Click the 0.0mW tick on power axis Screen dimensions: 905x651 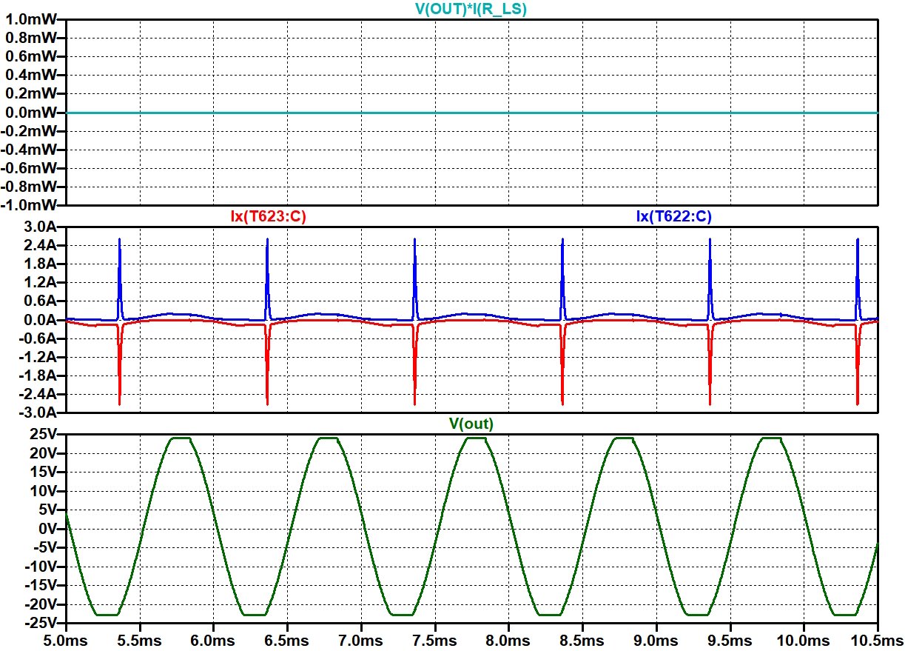coord(33,113)
